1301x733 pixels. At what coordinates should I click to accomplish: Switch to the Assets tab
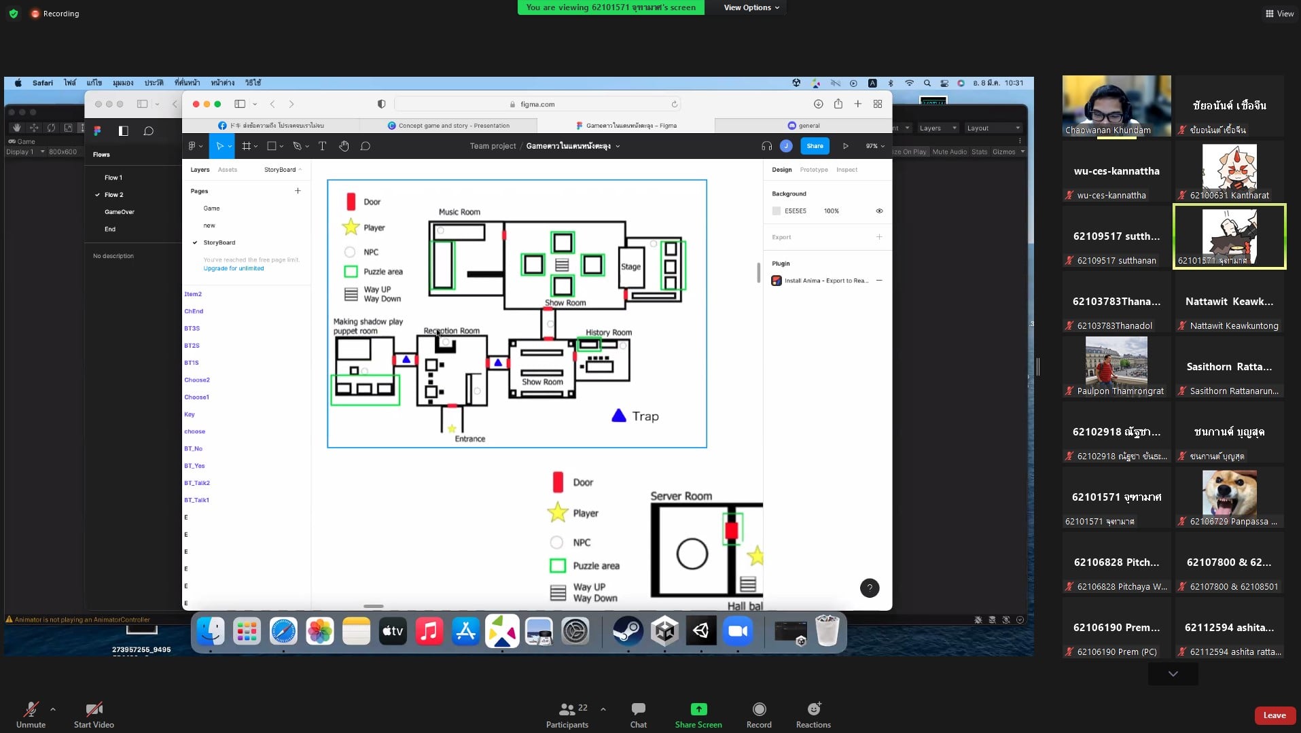[x=228, y=170]
